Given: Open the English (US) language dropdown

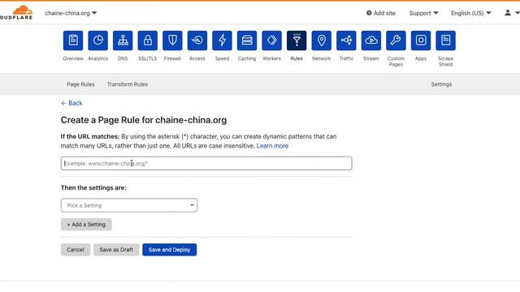Looking at the screenshot, I should coord(470,13).
